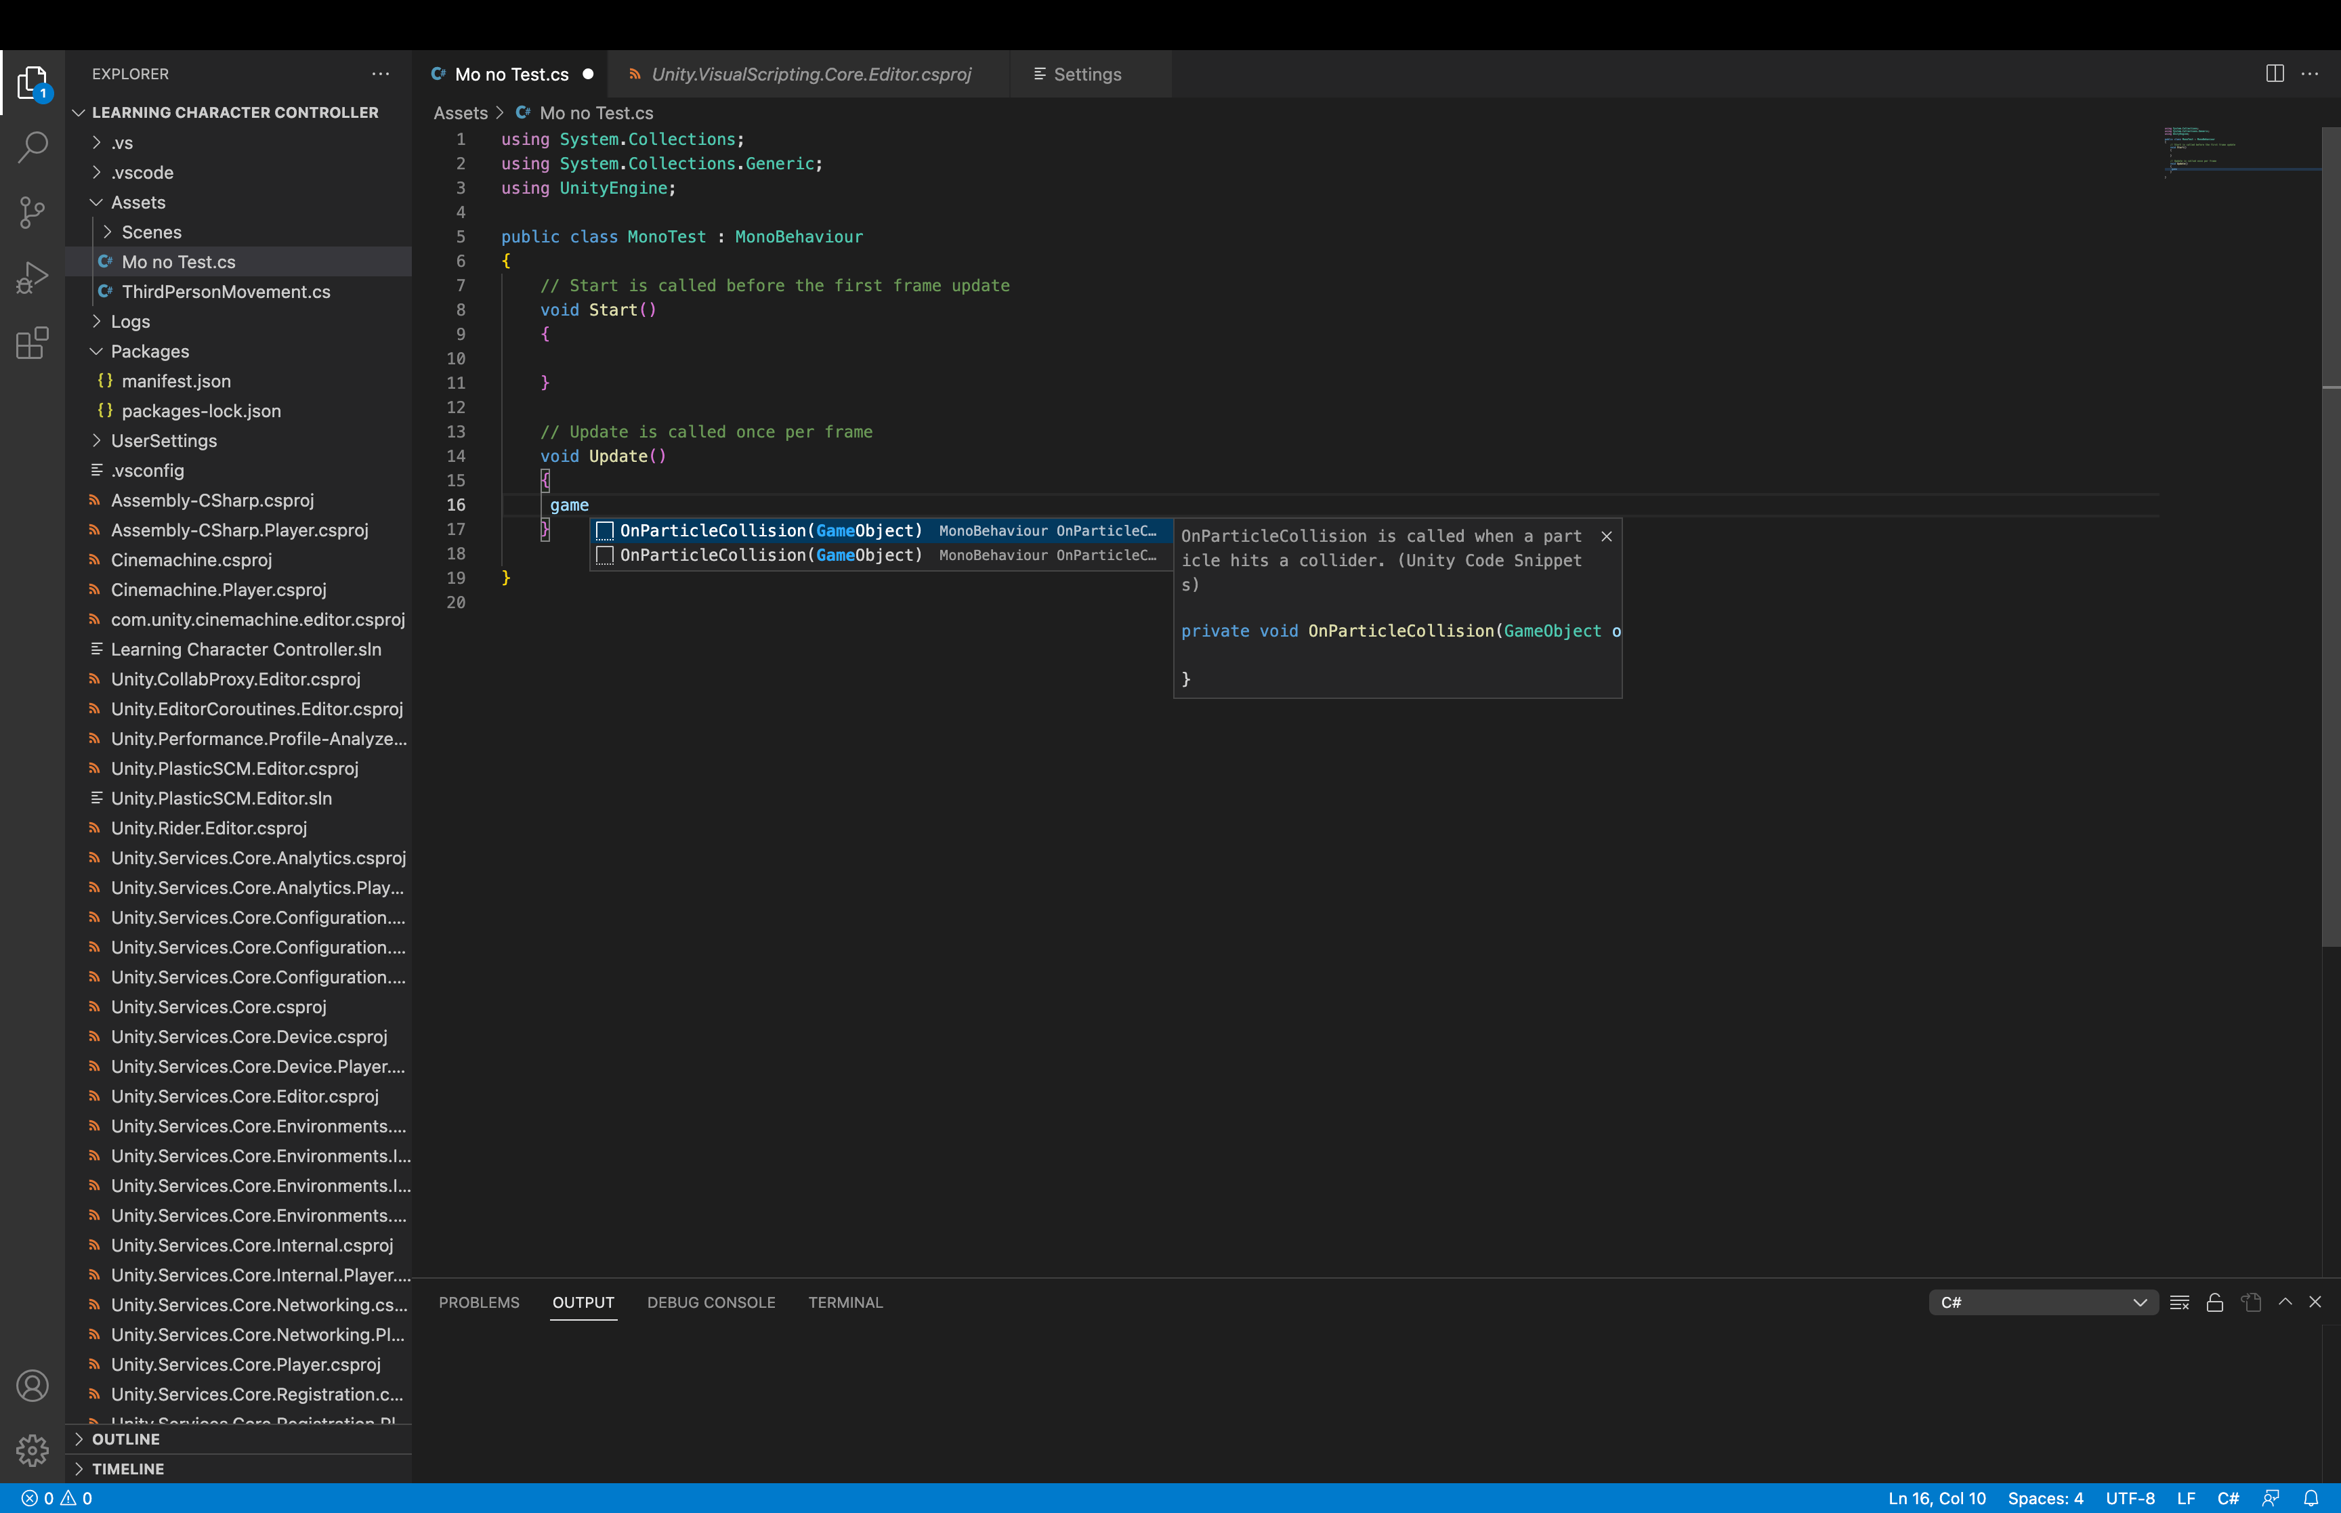The height and width of the screenshot is (1513, 2341).
Task: Click the Assets breadcrumb above the editor
Action: click(x=460, y=113)
